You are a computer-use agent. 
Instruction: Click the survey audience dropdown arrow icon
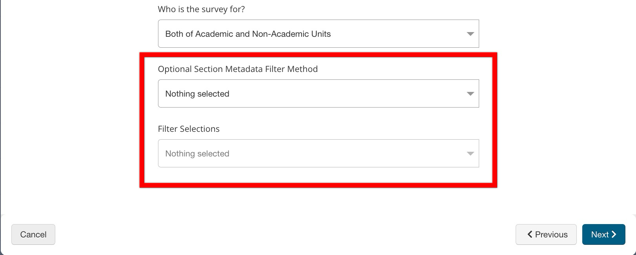[x=470, y=34]
